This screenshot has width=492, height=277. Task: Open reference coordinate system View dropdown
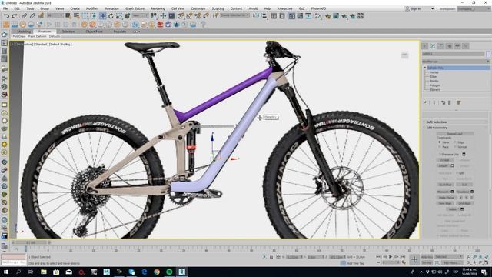140,15
